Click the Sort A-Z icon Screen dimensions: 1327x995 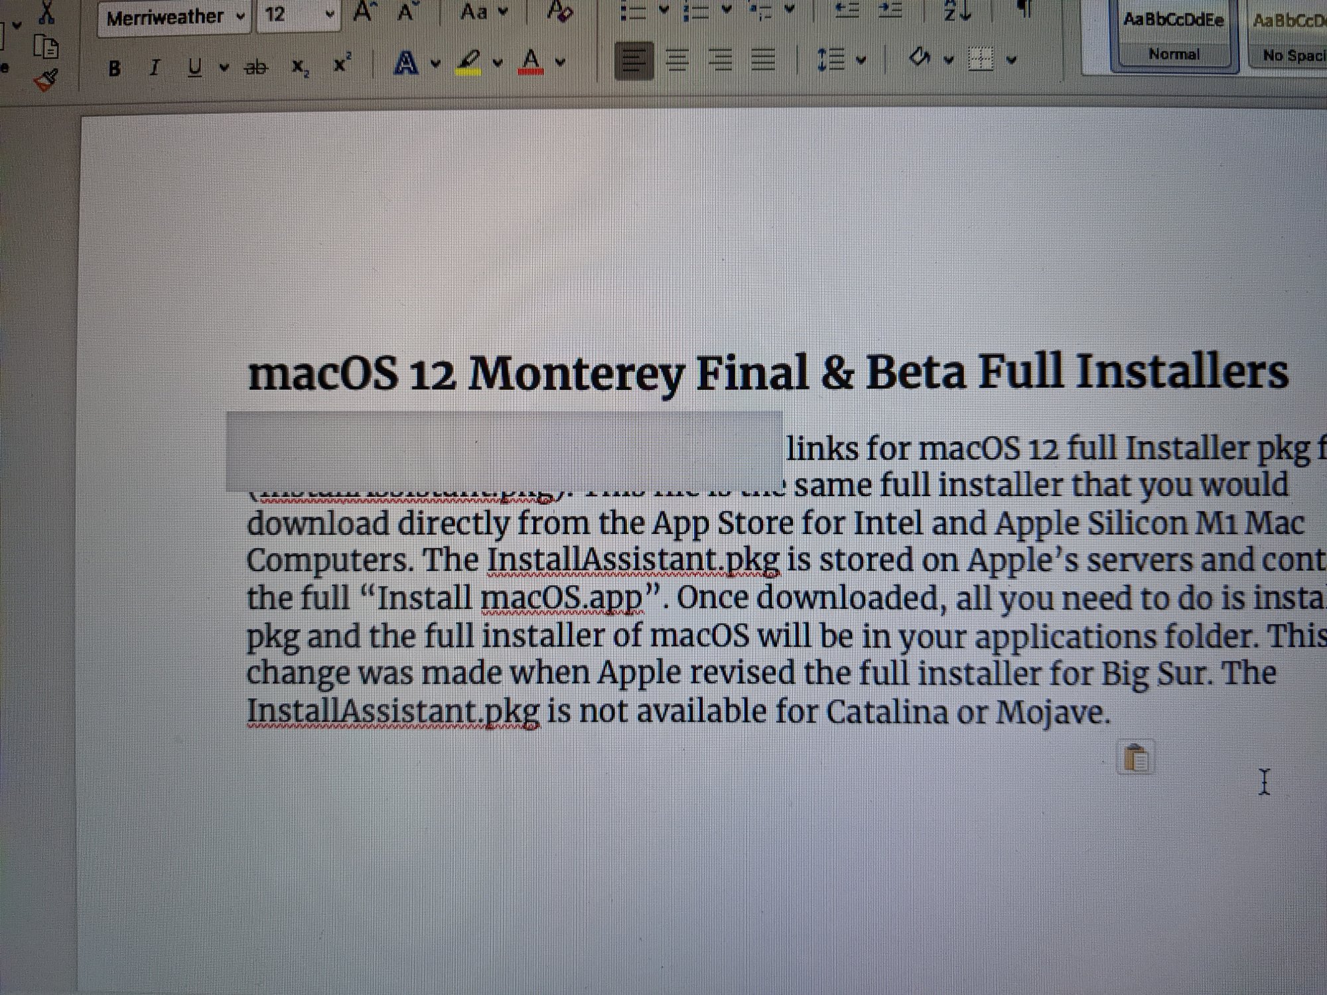pyautogui.click(x=957, y=12)
